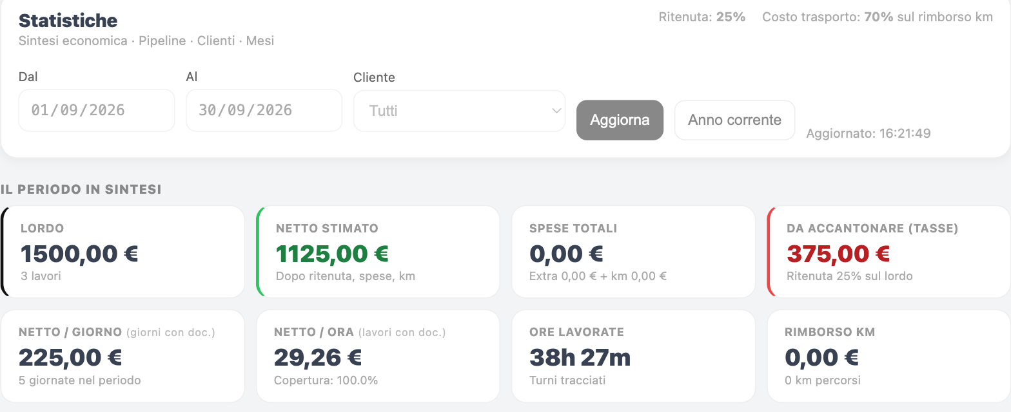Image resolution: width=1011 pixels, height=412 pixels.
Task: Click the subtitle Sintesi economica Pipeline Clienti Mesi
Action: 146,41
